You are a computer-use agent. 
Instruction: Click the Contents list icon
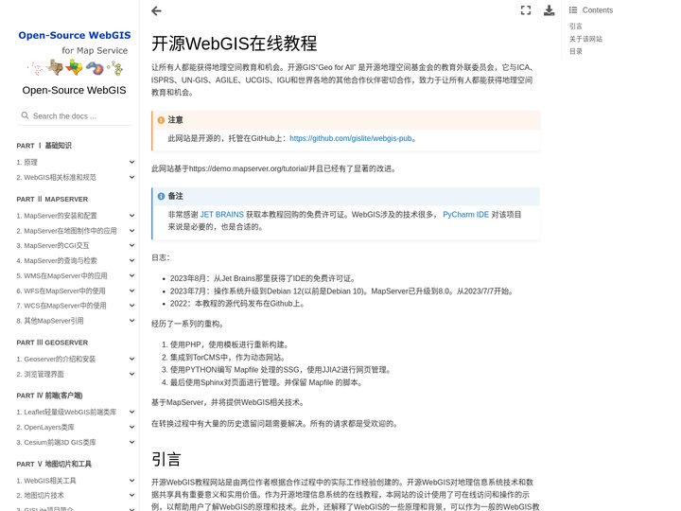click(573, 10)
